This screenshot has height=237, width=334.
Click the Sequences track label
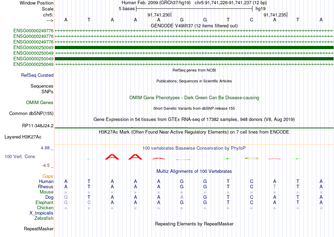[x=42, y=86]
